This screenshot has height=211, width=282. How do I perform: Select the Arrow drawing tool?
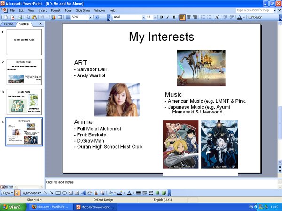coord(52,193)
